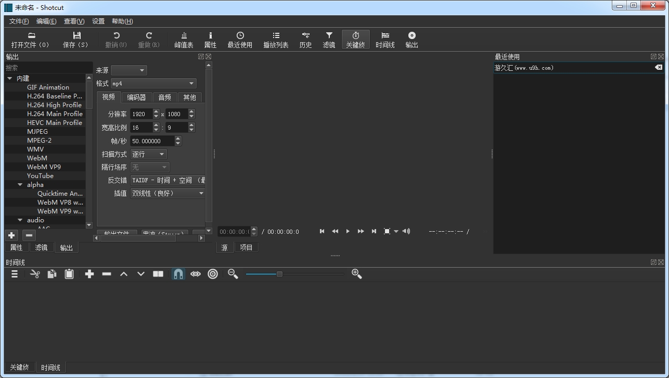
Task: Open the 扫描方式 scan mode dropdown
Action: point(149,154)
